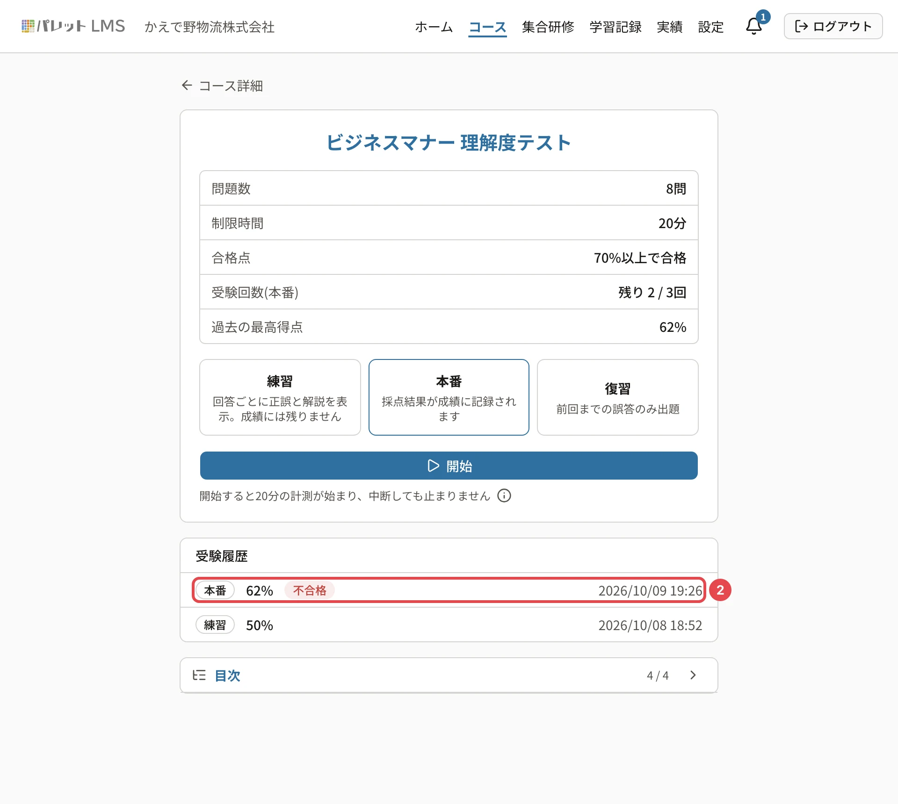Open the ホーム menu

(x=434, y=27)
